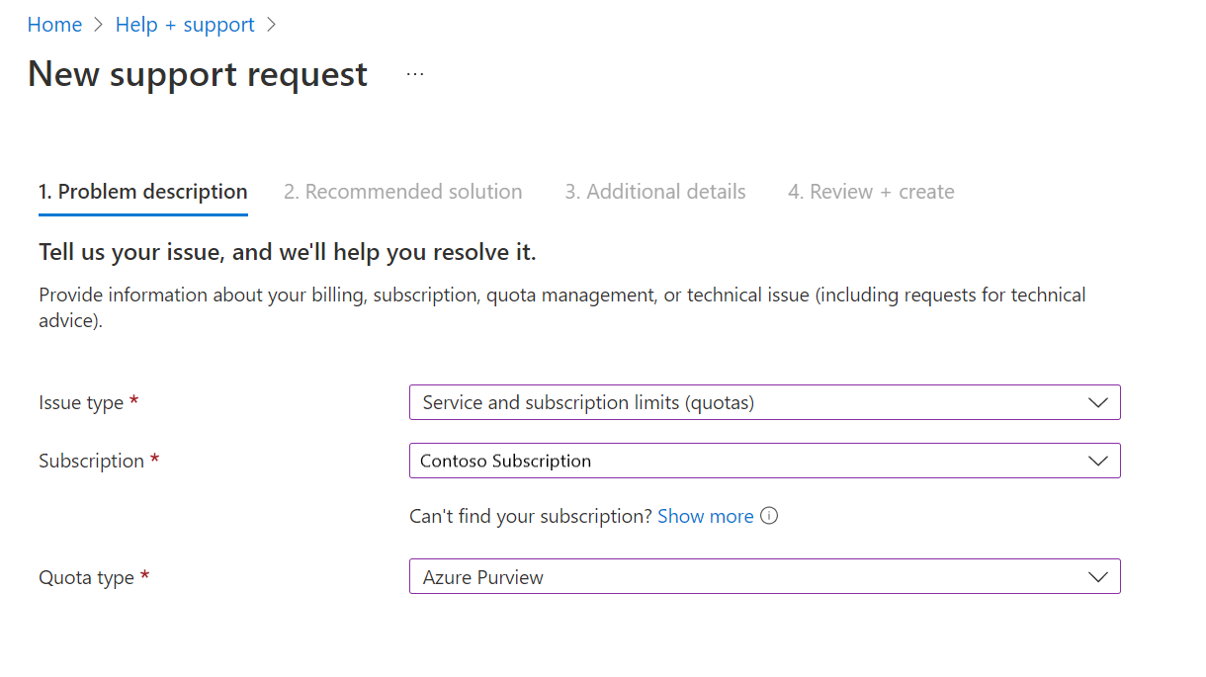Click the breadcrumb separator after Home
Viewport: 1206px width, 677px height.
tap(96, 24)
